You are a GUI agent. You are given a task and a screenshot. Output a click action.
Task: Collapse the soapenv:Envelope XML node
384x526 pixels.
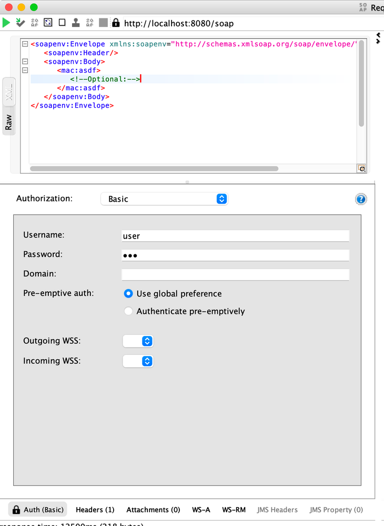point(25,44)
